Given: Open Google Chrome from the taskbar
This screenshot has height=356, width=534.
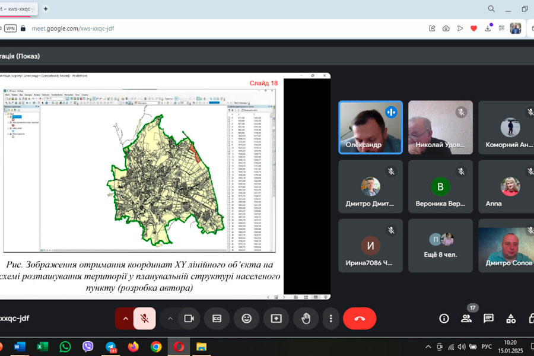Looking at the screenshot, I should tap(156, 347).
